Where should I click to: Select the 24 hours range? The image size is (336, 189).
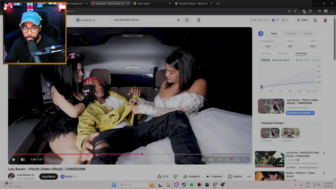(266, 53)
